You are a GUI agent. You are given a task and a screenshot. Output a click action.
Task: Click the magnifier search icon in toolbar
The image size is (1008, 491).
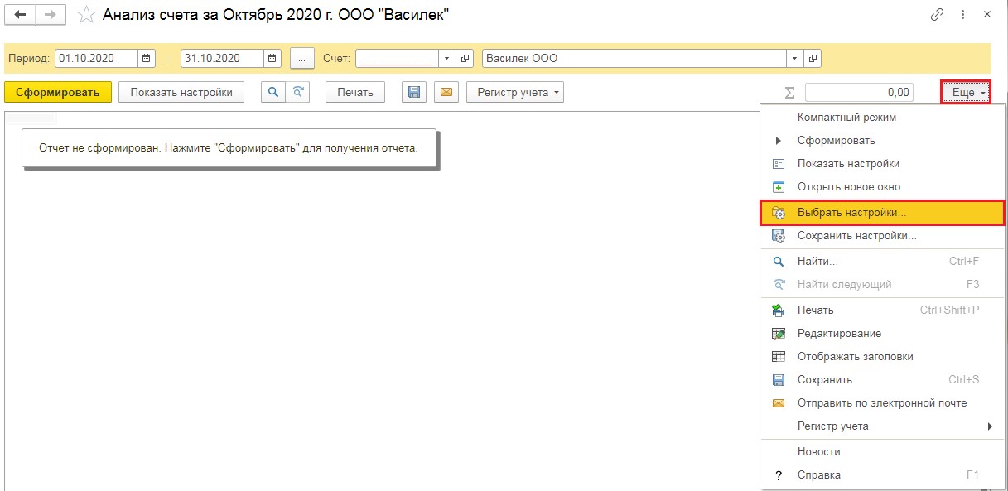click(272, 93)
